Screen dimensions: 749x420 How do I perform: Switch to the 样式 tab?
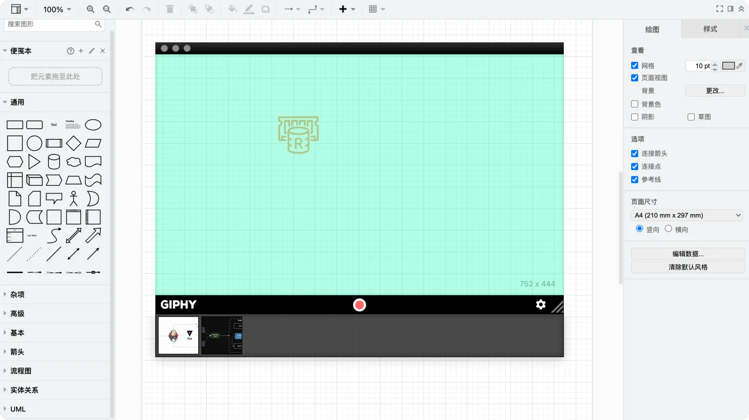710,29
